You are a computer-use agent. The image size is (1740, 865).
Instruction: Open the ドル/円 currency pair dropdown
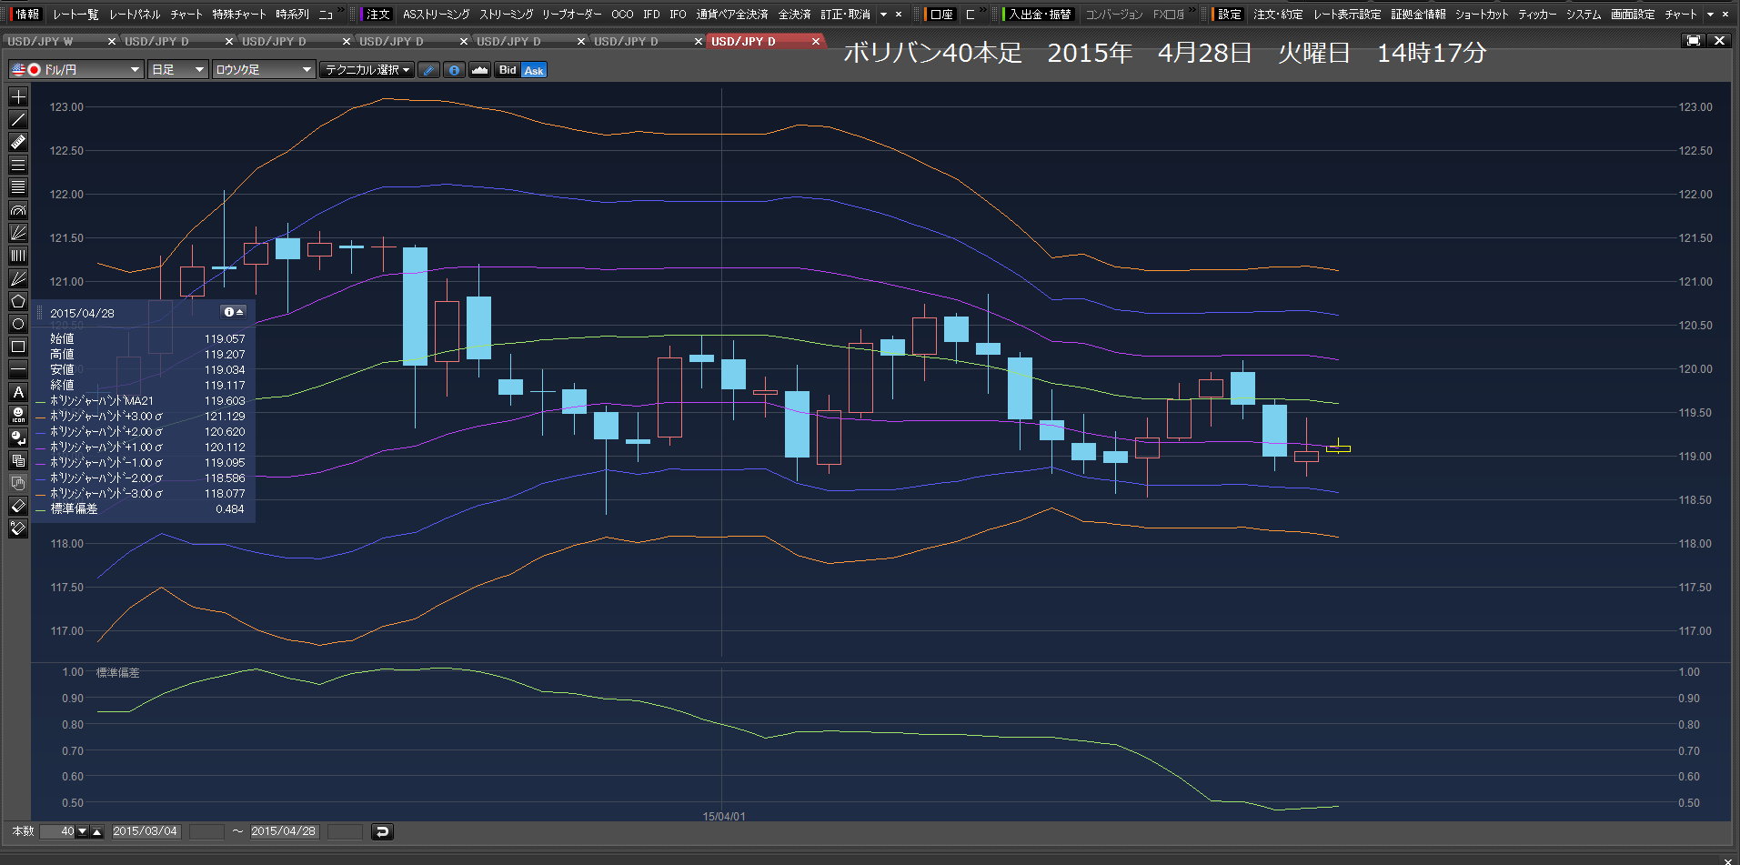tap(76, 70)
